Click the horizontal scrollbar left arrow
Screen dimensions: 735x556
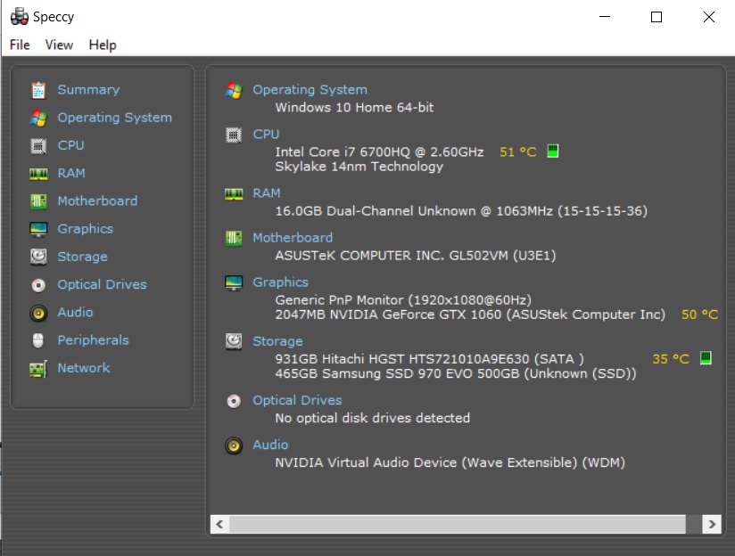pyautogui.click(x=220, y=523)
